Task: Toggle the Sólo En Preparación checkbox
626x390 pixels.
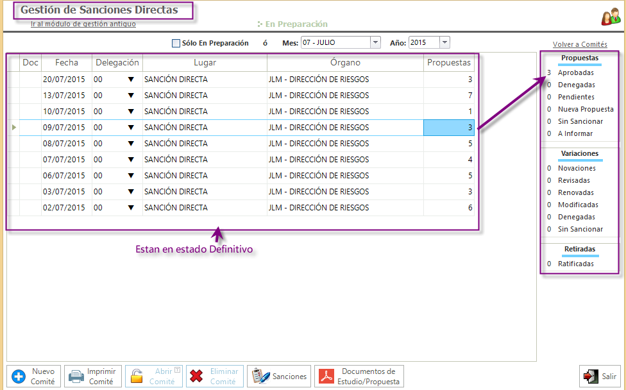Action: pyautogui.click(x=176, y=43)
